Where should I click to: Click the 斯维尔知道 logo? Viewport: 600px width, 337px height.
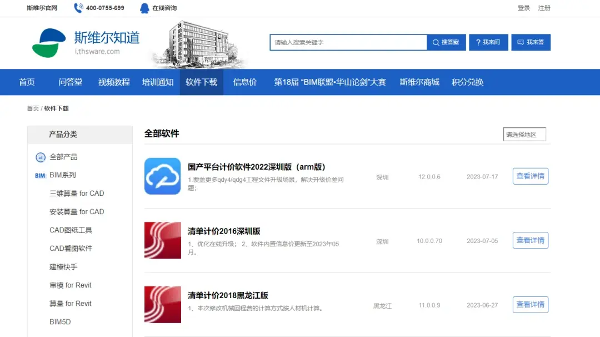tap(86, 43)
